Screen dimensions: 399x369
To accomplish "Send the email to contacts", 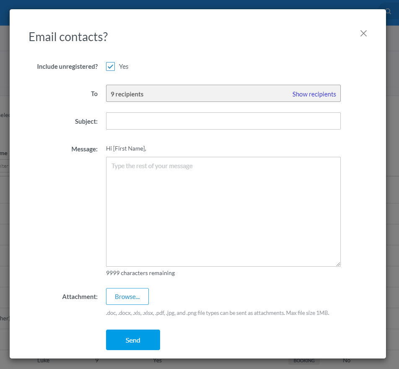I will (x=133, y=340).
